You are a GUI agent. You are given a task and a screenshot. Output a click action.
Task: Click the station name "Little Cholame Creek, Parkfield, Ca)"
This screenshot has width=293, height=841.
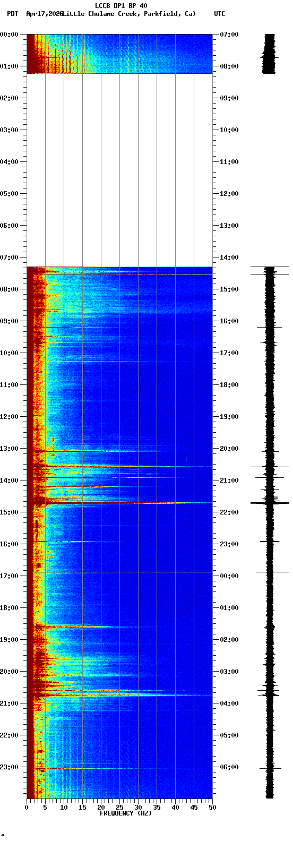coord(128,14)
